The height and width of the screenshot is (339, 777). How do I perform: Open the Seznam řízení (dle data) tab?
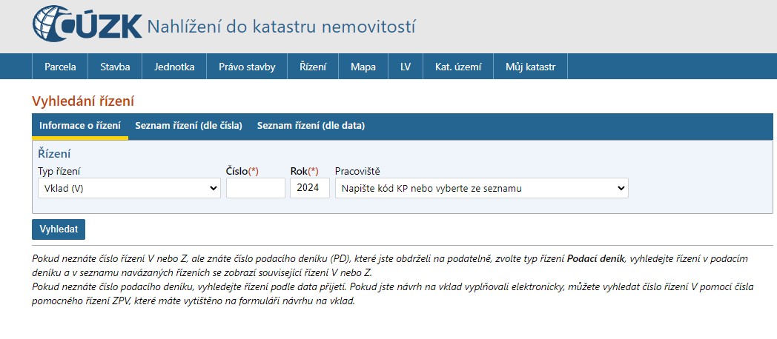point(311,126)
